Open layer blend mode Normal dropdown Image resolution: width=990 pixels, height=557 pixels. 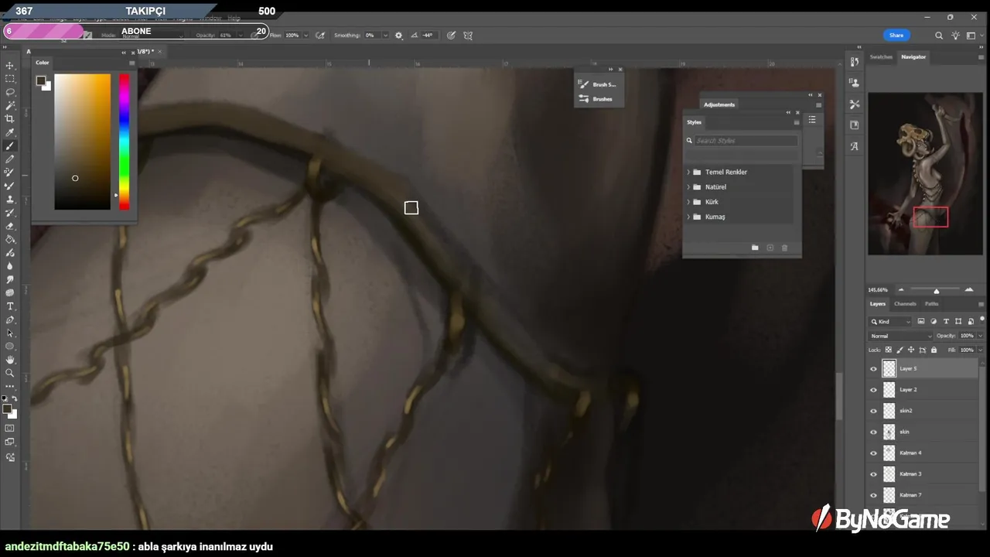tap(901, 336)
